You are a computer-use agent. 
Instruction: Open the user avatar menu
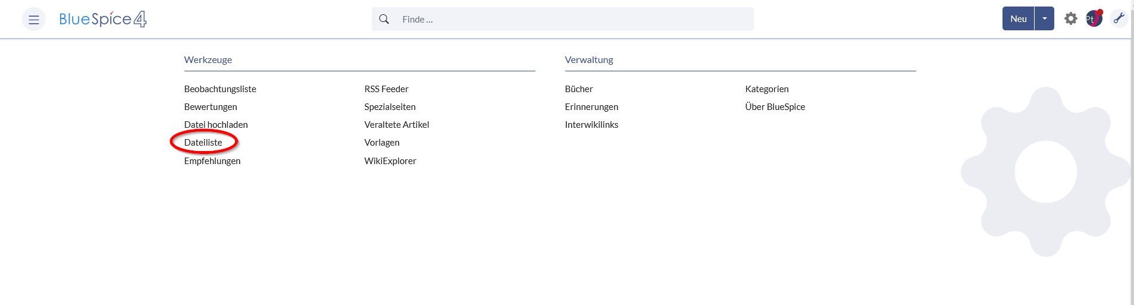pos(1094,18)
